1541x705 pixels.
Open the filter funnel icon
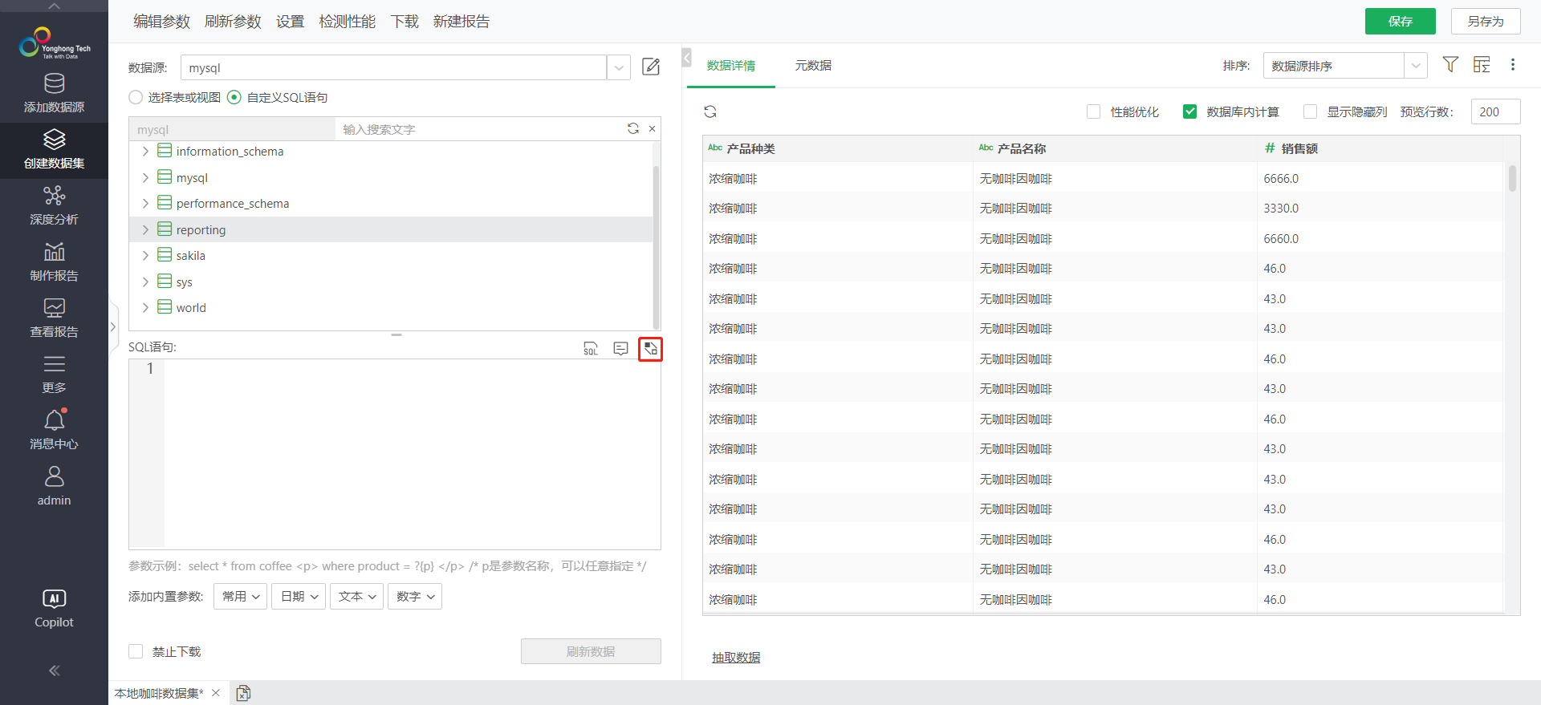(1450, 64)
